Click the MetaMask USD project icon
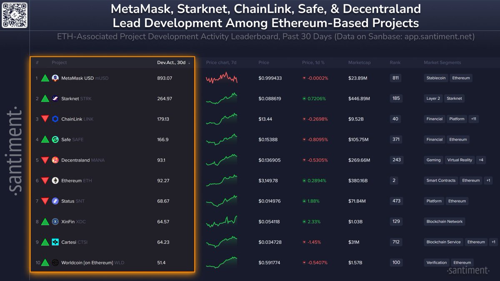The image size is (500, 281). pyautogui.click(x=55, y=78)
